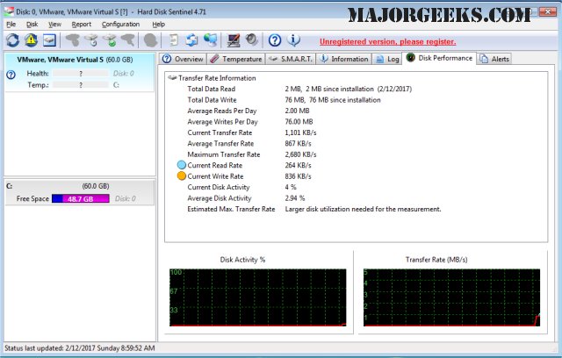This screenshot has width=562, height=358.
Task: Click the Average Disk Activity label
Action: [220, 198]
